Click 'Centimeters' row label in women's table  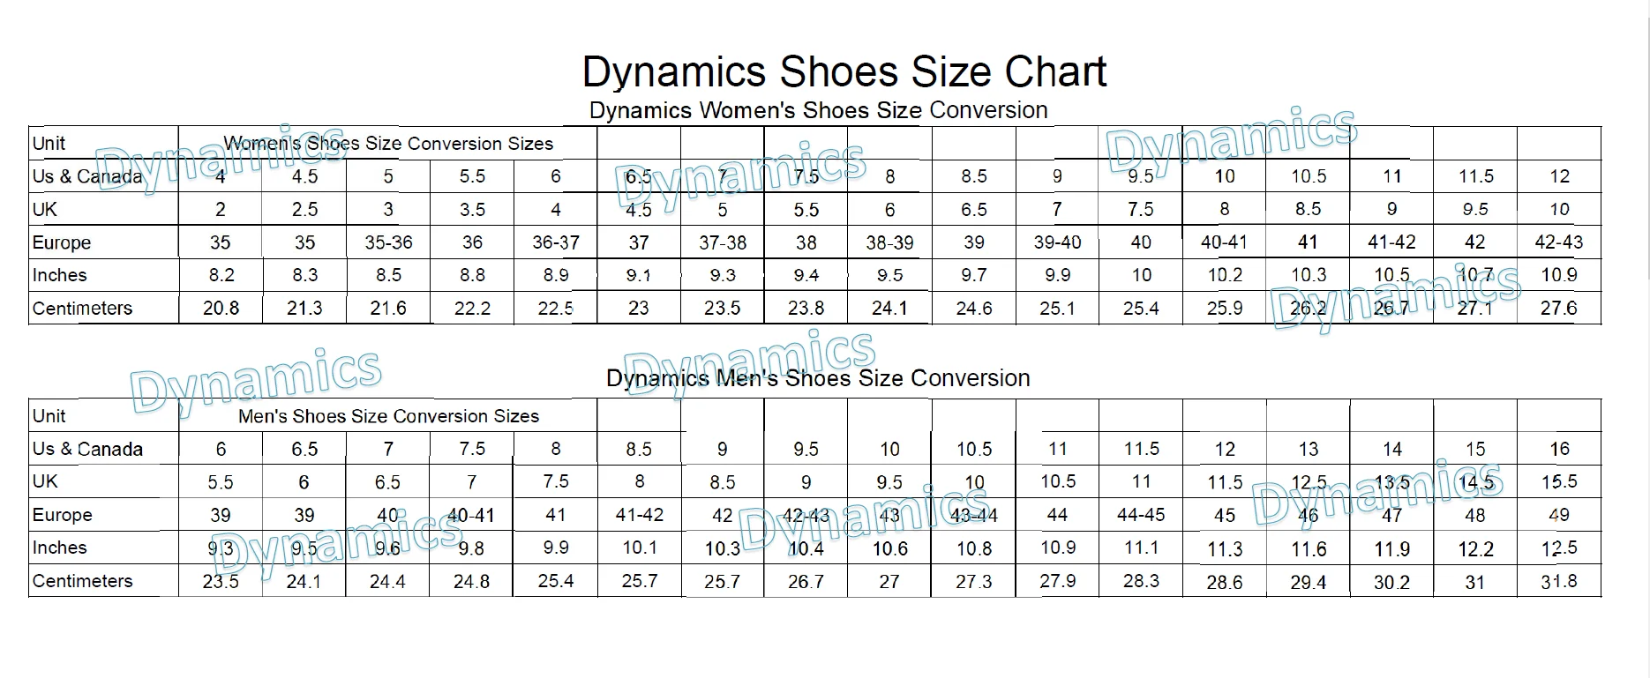(82, 309)
